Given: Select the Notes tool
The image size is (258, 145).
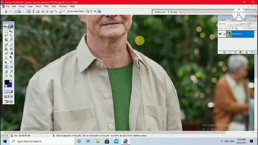Looking at the screenshot, I should click(6, 72).
